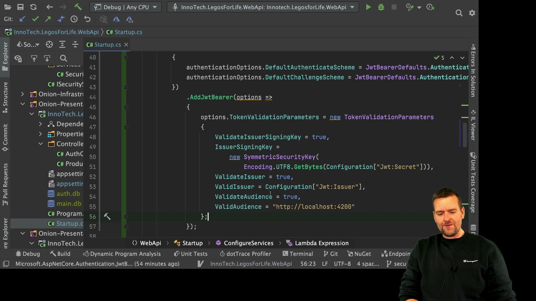Show Git history clock icon
The image size is (536, 301).
click(74, 19)
